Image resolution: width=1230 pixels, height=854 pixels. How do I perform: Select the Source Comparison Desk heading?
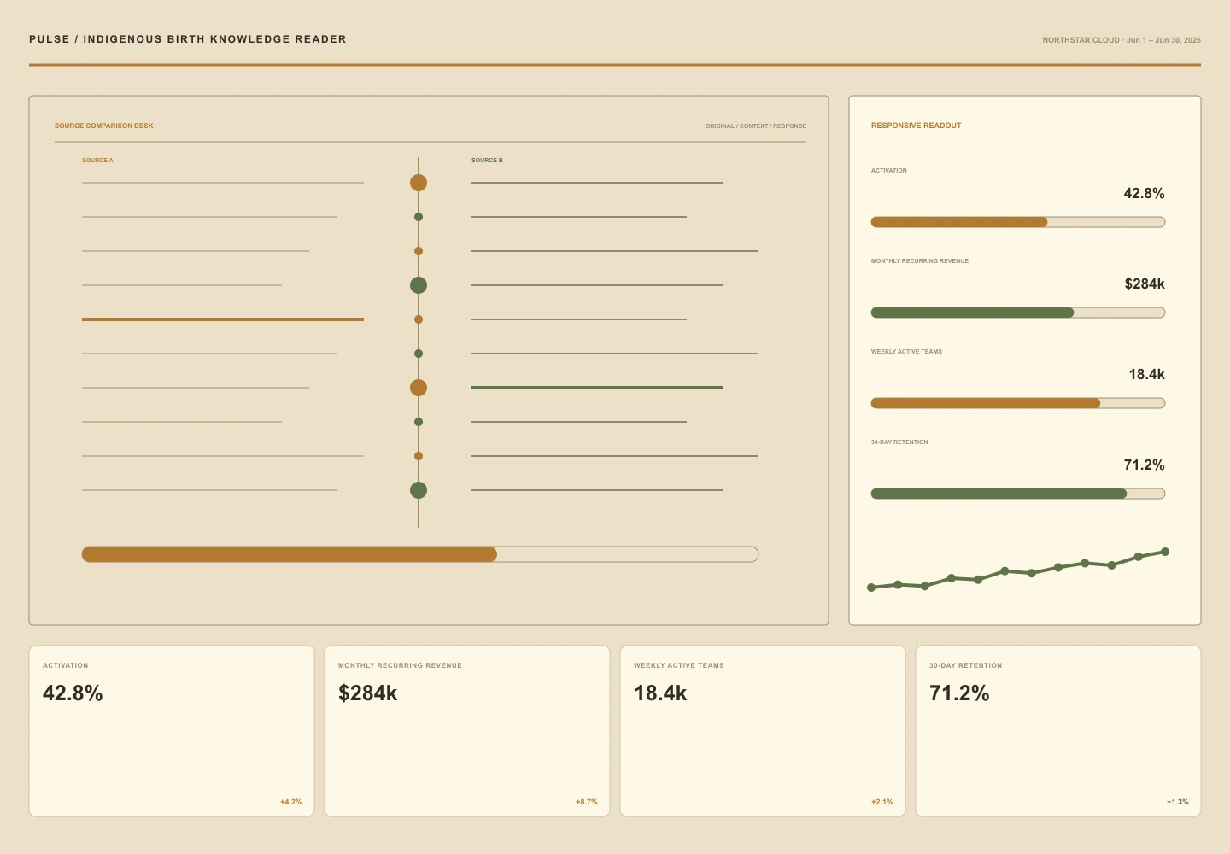tap(104, 126)
